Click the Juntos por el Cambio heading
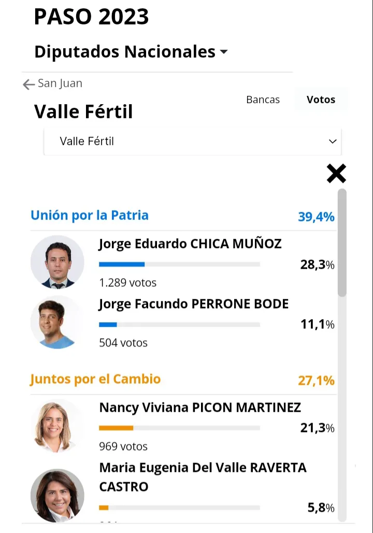 pos(95,379)
